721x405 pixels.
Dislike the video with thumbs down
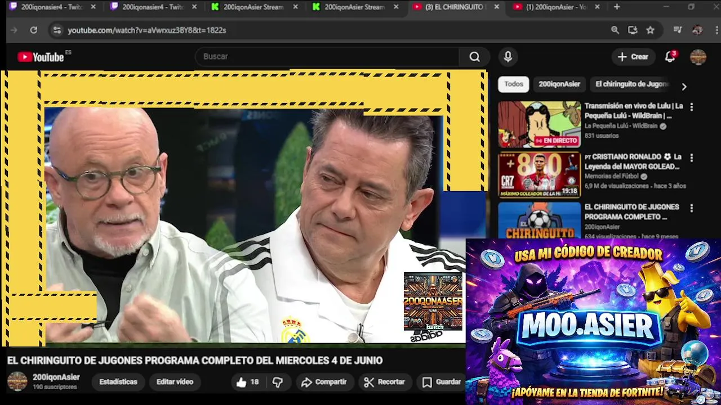(x=278, y=382)
